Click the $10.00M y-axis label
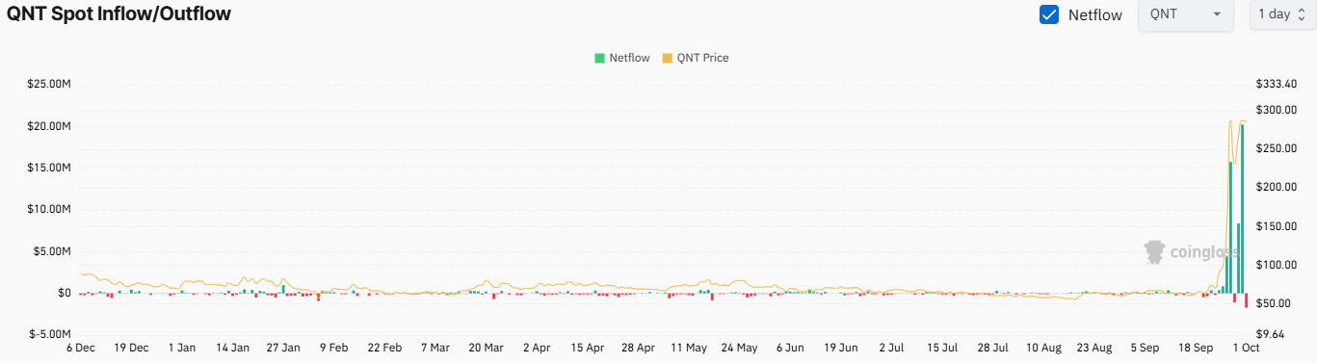Screen dimensions: 1317x363 49,210
